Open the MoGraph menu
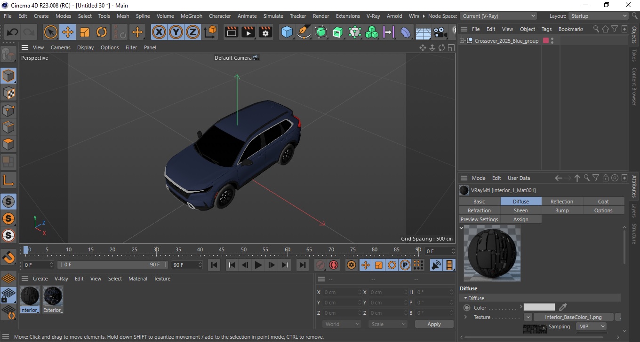This screenshot has height=342, width=640. [x=191, y=16]
